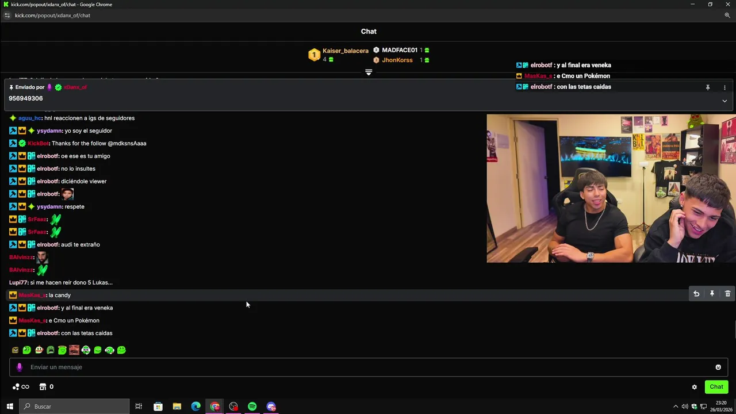Open chat settings gear
This screenshot has width=736, height=414.
694,387
